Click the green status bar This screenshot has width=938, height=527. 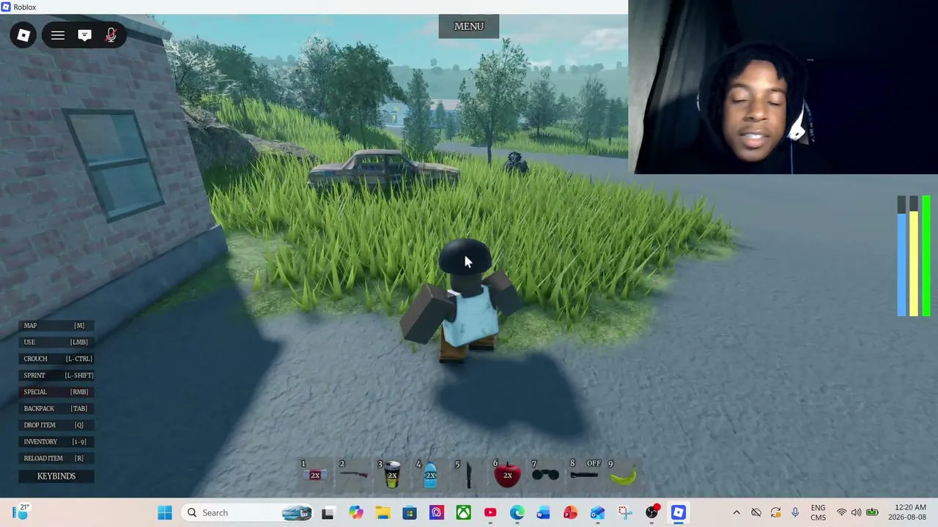pos(926,256)
